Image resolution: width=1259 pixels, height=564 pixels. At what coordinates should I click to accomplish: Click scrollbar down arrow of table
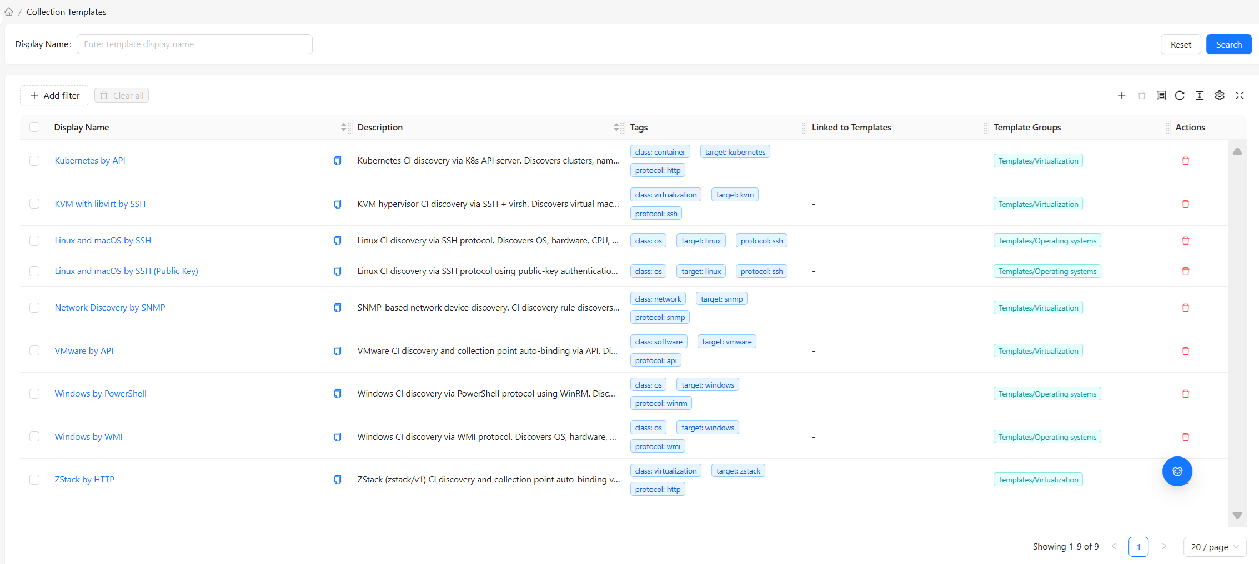(1237, 515)
